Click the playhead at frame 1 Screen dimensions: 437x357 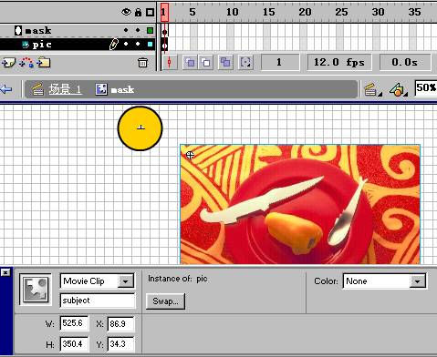click(164, 13)
